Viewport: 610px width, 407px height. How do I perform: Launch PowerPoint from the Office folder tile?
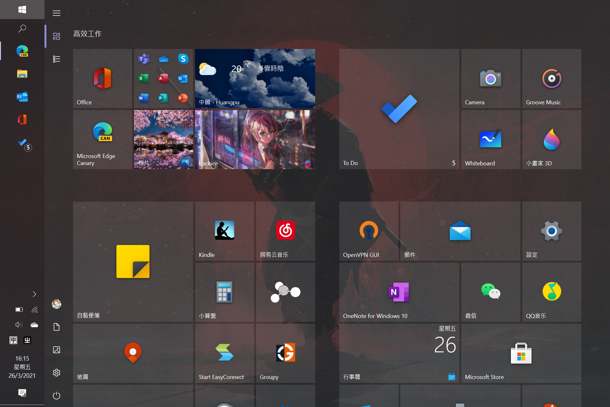pos(183,98)
